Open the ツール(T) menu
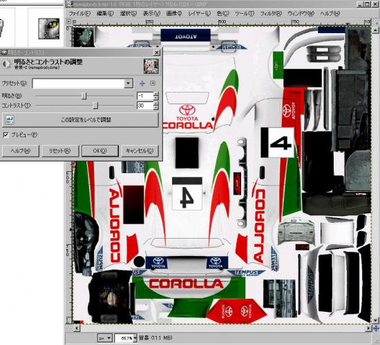Viewport: 380px width, 345px height. (x=245, y=14)
